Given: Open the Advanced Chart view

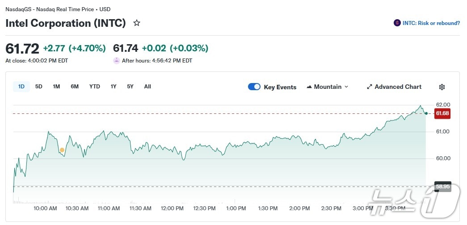Looking at the screenshot, I should [394, 87].
